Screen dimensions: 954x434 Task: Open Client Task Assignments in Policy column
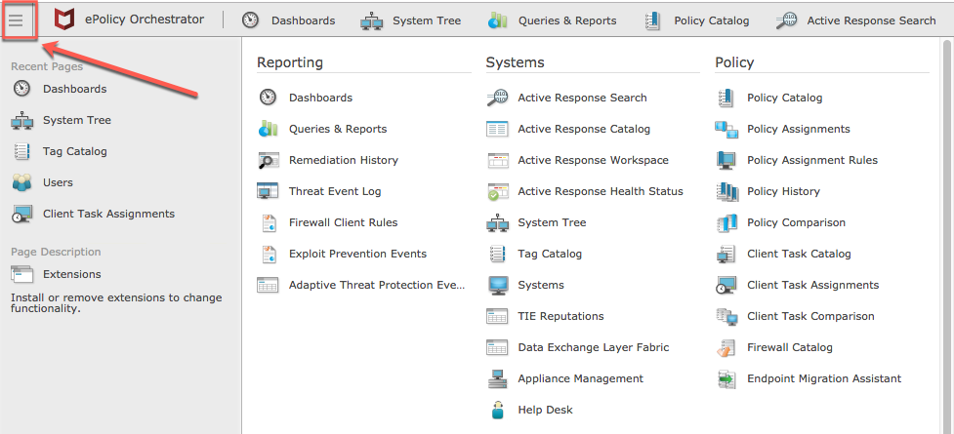coord(812,285)
